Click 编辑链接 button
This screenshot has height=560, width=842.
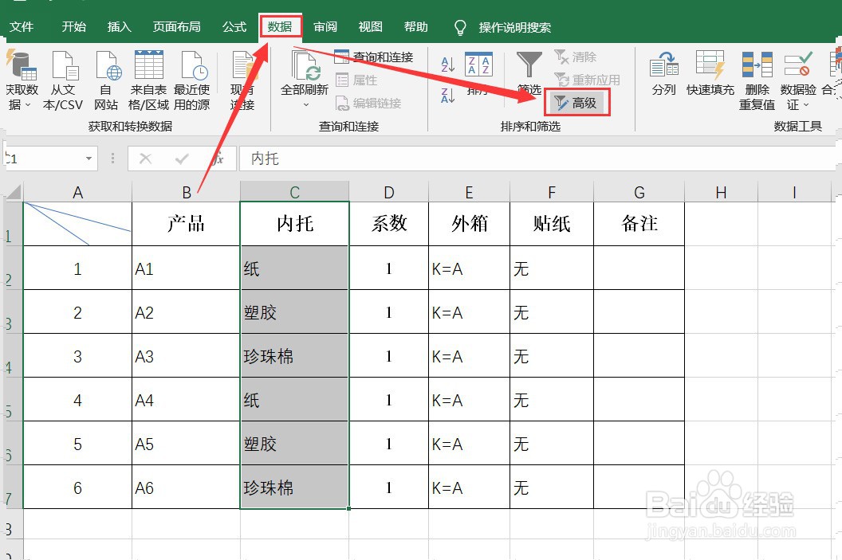pos(368,103)
